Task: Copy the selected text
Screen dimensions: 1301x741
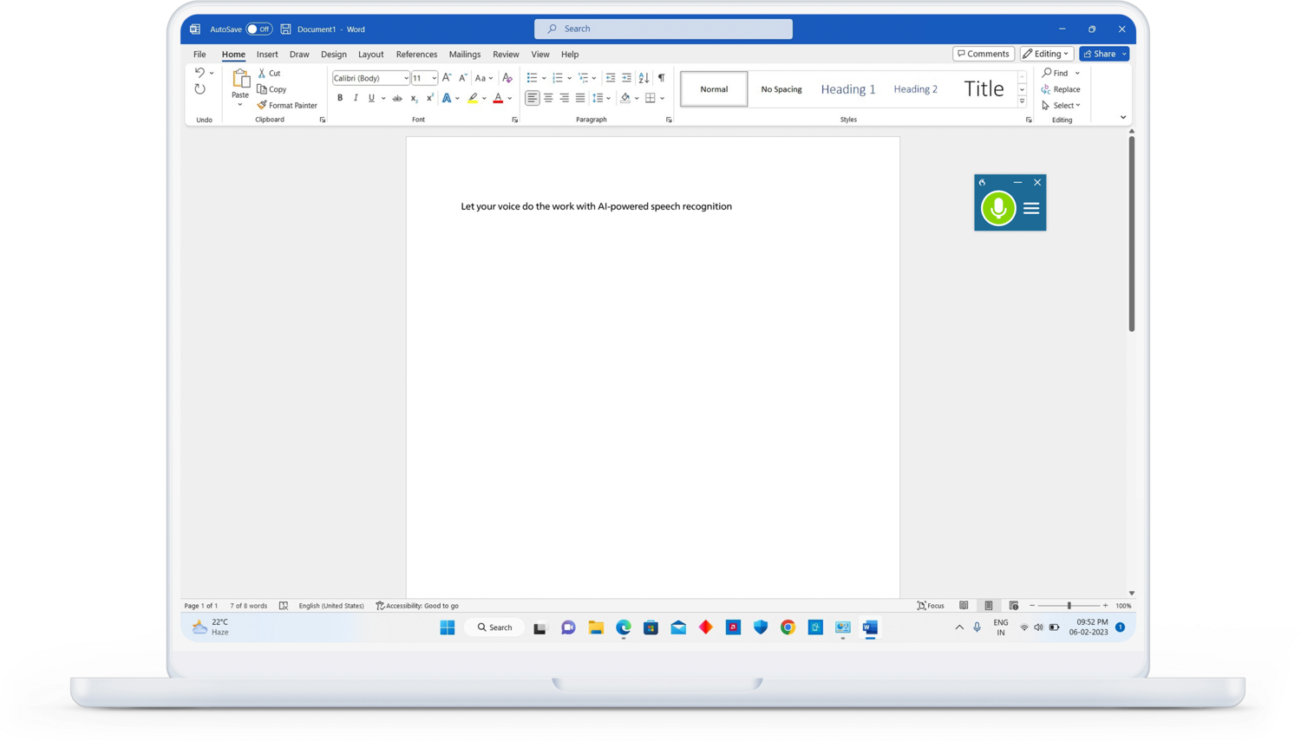Action: [x=271, y=89]
